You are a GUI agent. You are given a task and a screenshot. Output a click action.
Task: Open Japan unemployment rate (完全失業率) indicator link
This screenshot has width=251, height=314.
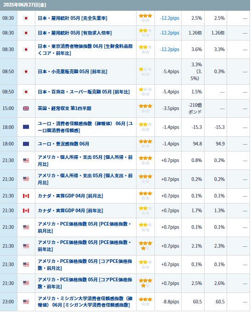point(73,18)
